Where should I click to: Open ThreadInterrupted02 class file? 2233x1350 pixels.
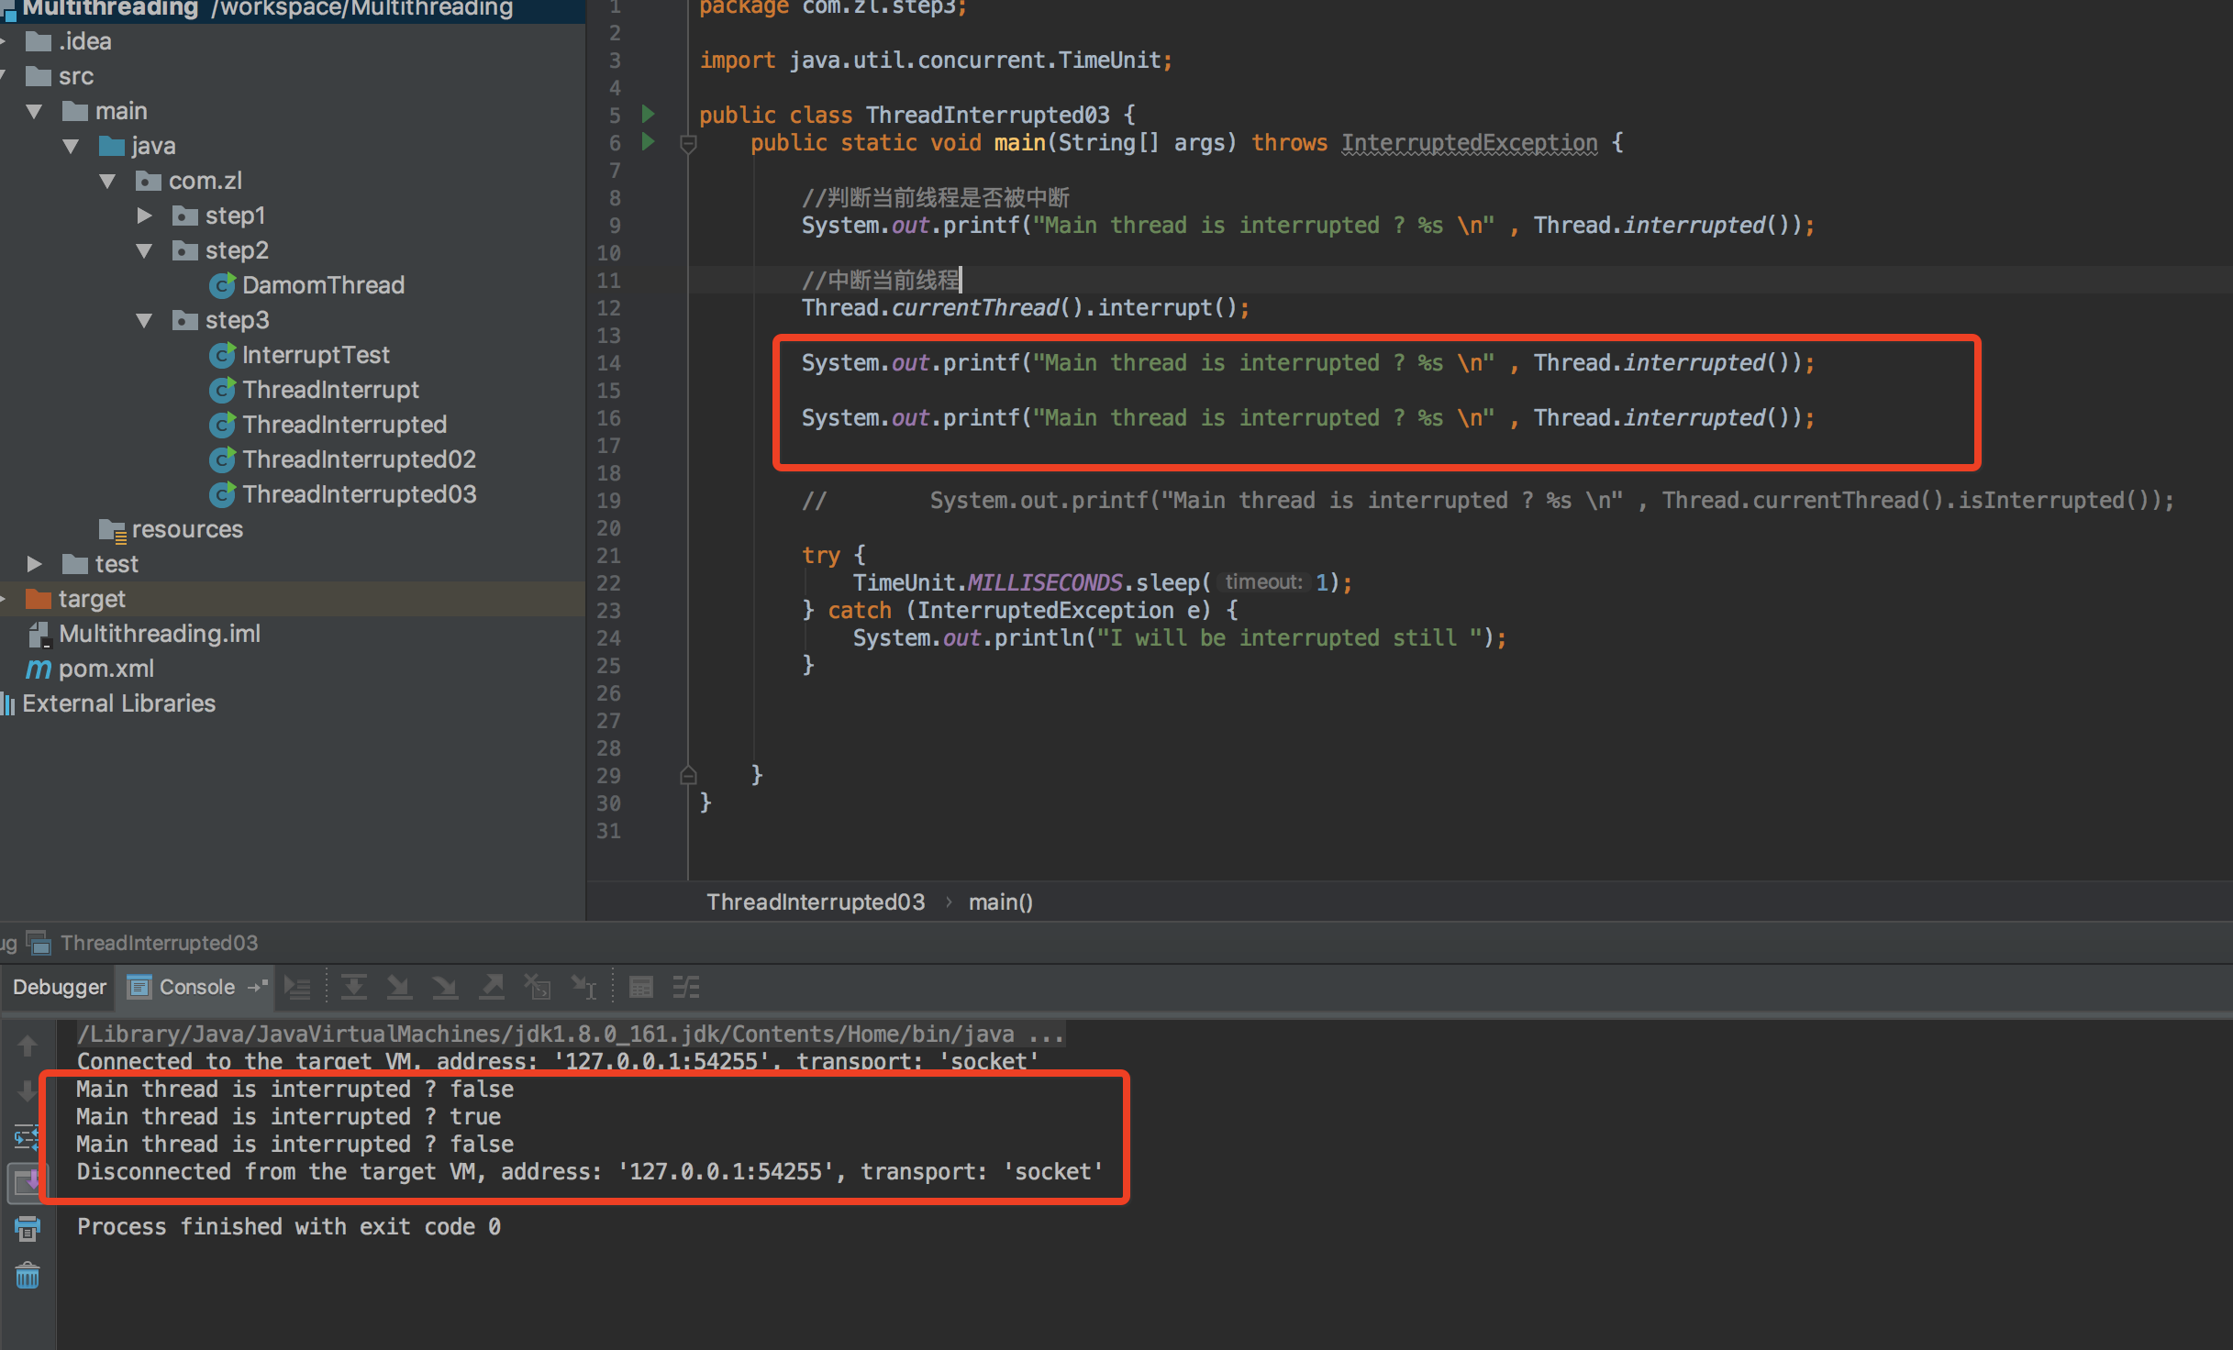pyautogui.click(x=359, y=459)
